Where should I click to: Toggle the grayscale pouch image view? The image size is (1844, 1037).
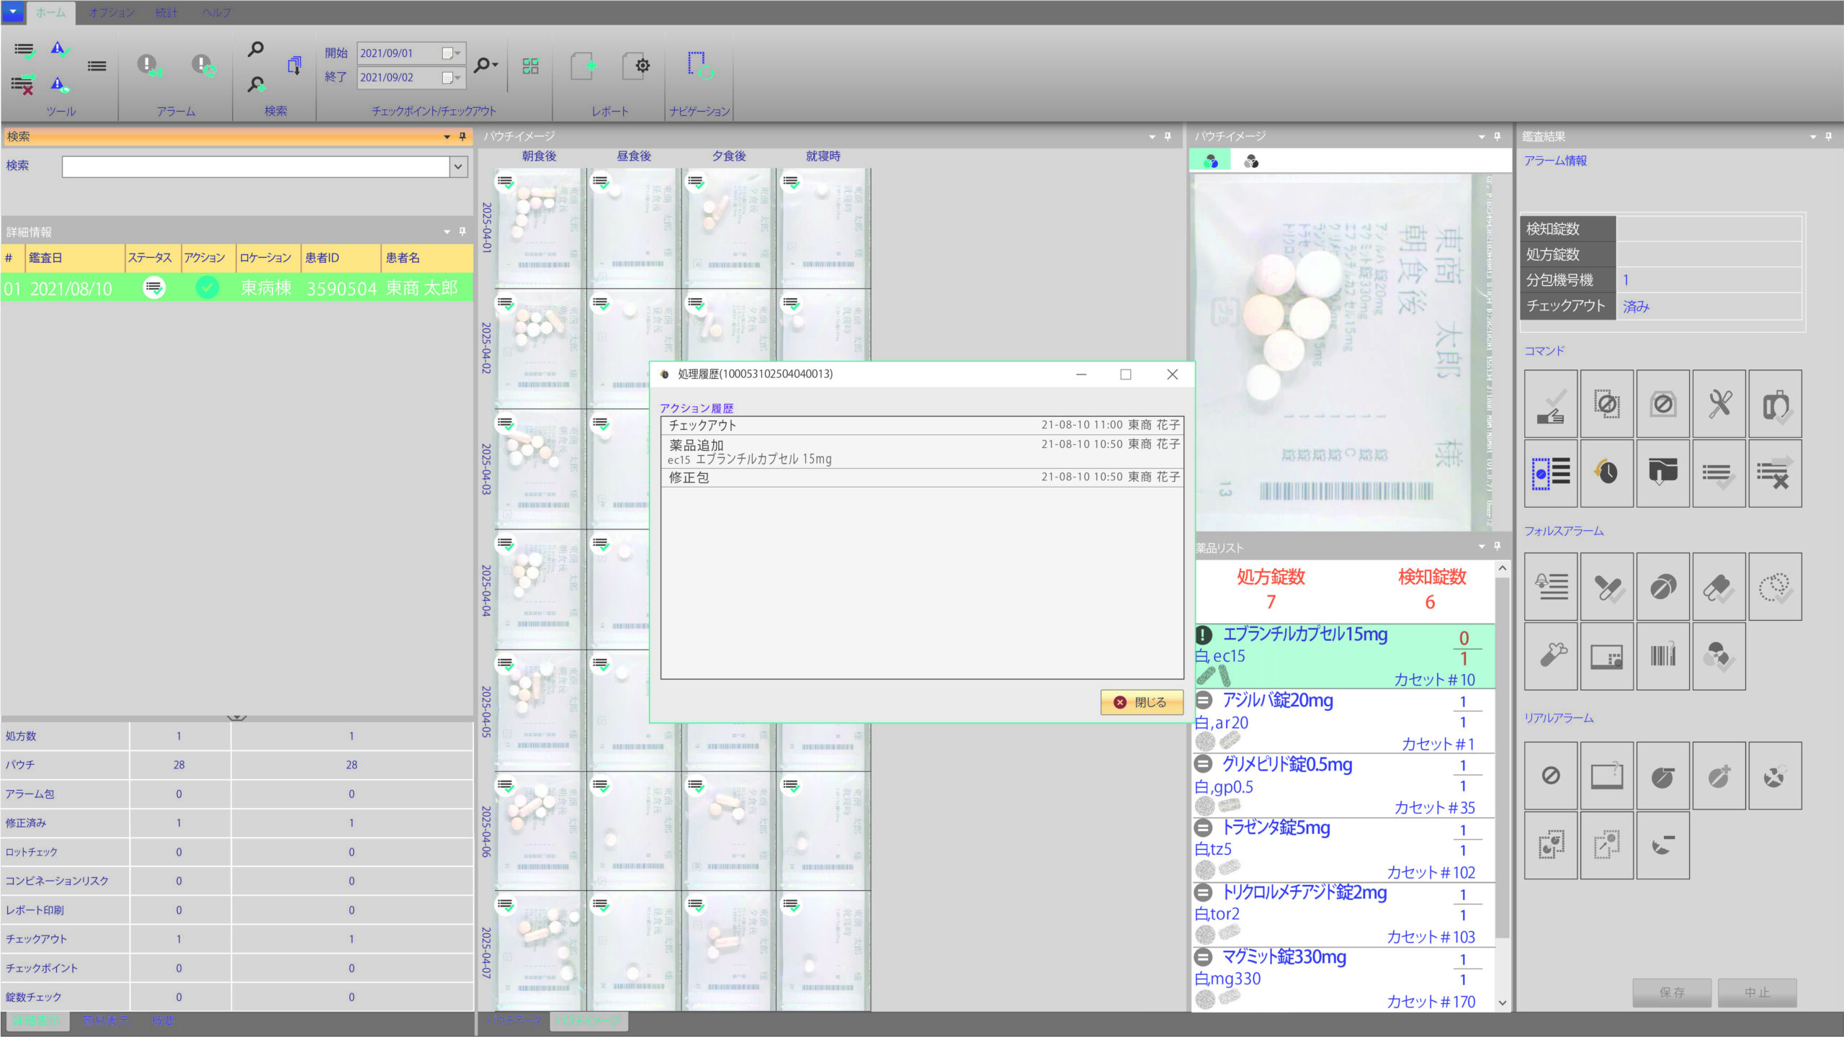click(1251, 161)
